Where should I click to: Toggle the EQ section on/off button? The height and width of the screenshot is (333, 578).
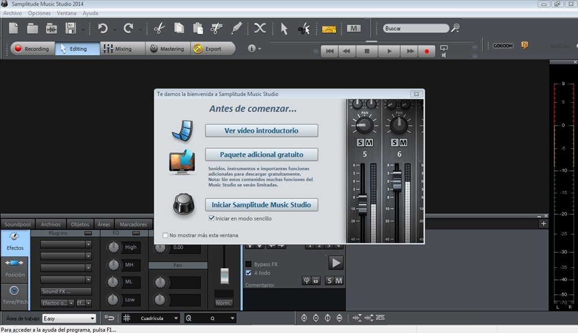136,233
